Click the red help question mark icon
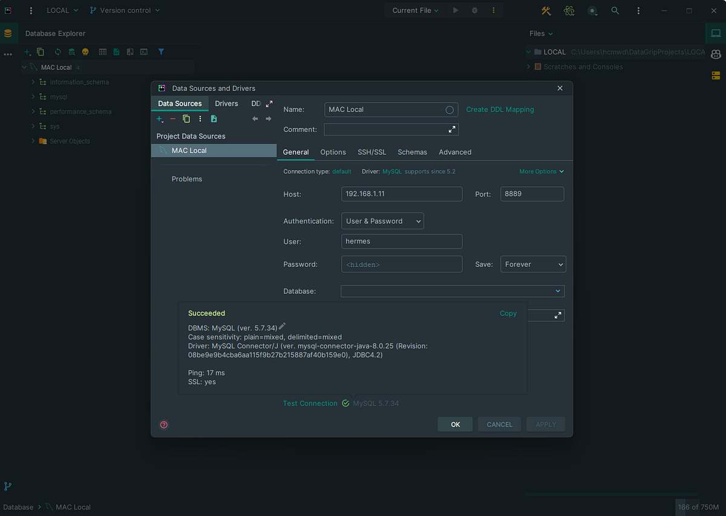Image resolution: width=726 pixels, height=516 pixels. point(163,425)
